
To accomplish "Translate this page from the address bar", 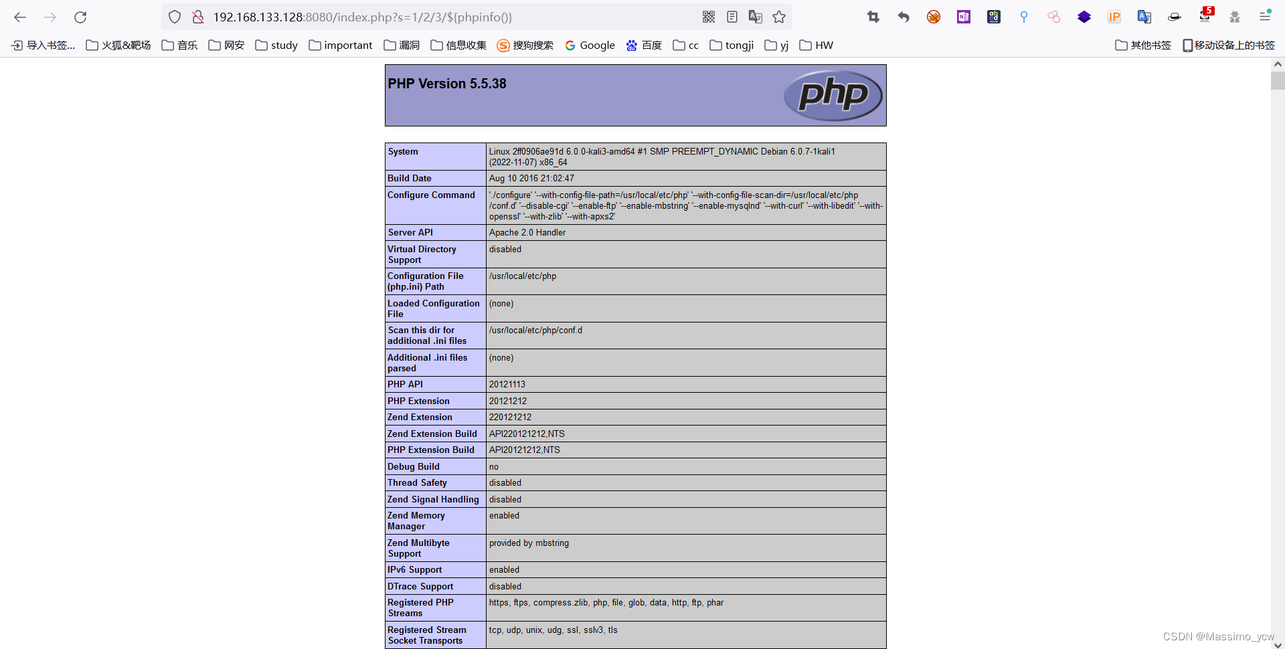I will coord(756,17).
